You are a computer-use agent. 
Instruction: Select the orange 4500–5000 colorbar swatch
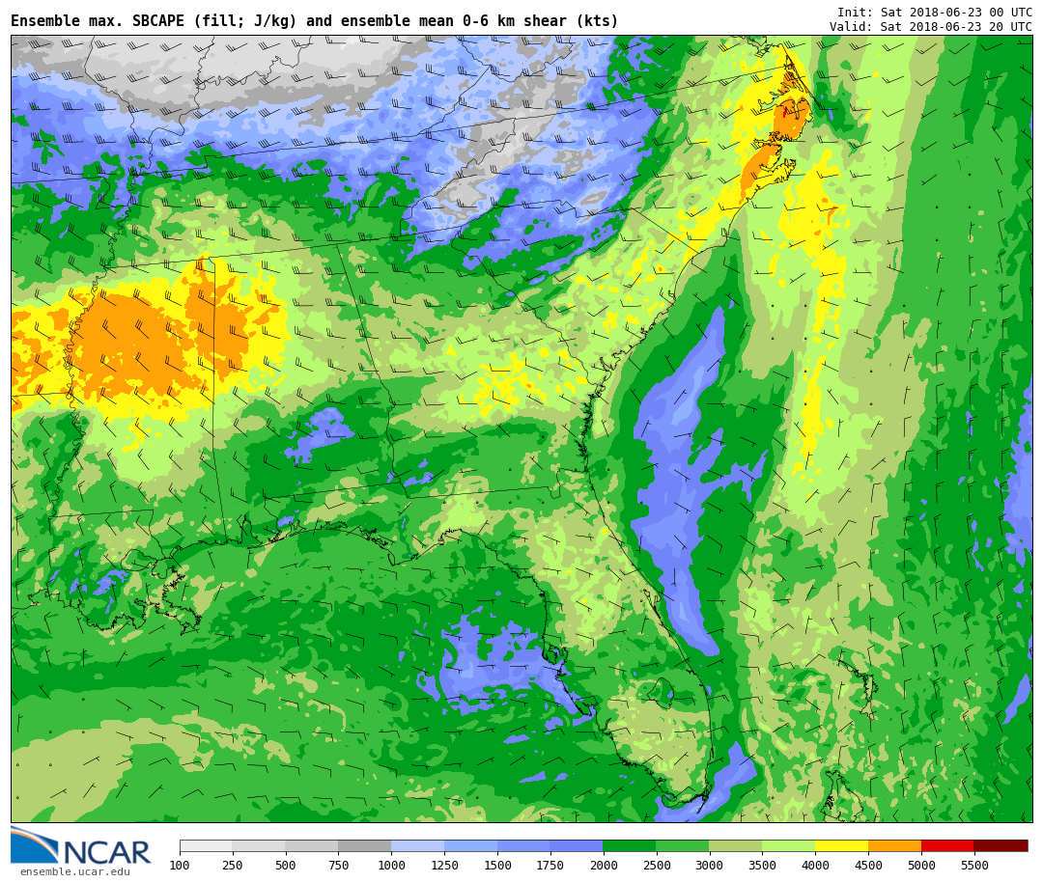[x=894, y=846]
